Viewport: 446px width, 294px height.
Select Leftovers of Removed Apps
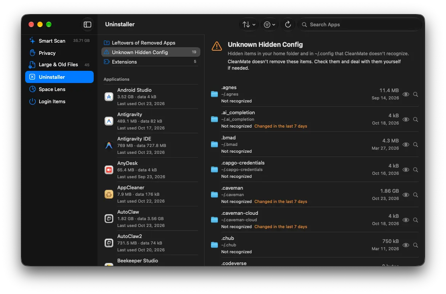(x=151, y=43)
